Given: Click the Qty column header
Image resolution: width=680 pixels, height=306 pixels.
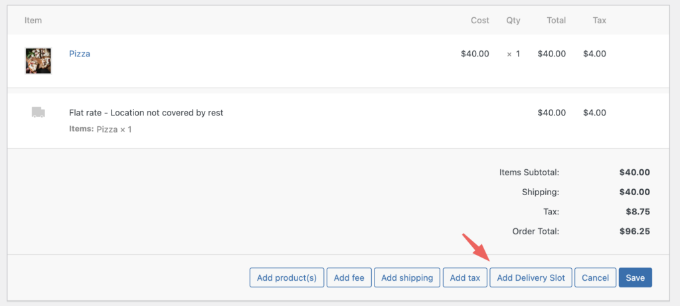Looking at the screenshot, I should [513, 21].
